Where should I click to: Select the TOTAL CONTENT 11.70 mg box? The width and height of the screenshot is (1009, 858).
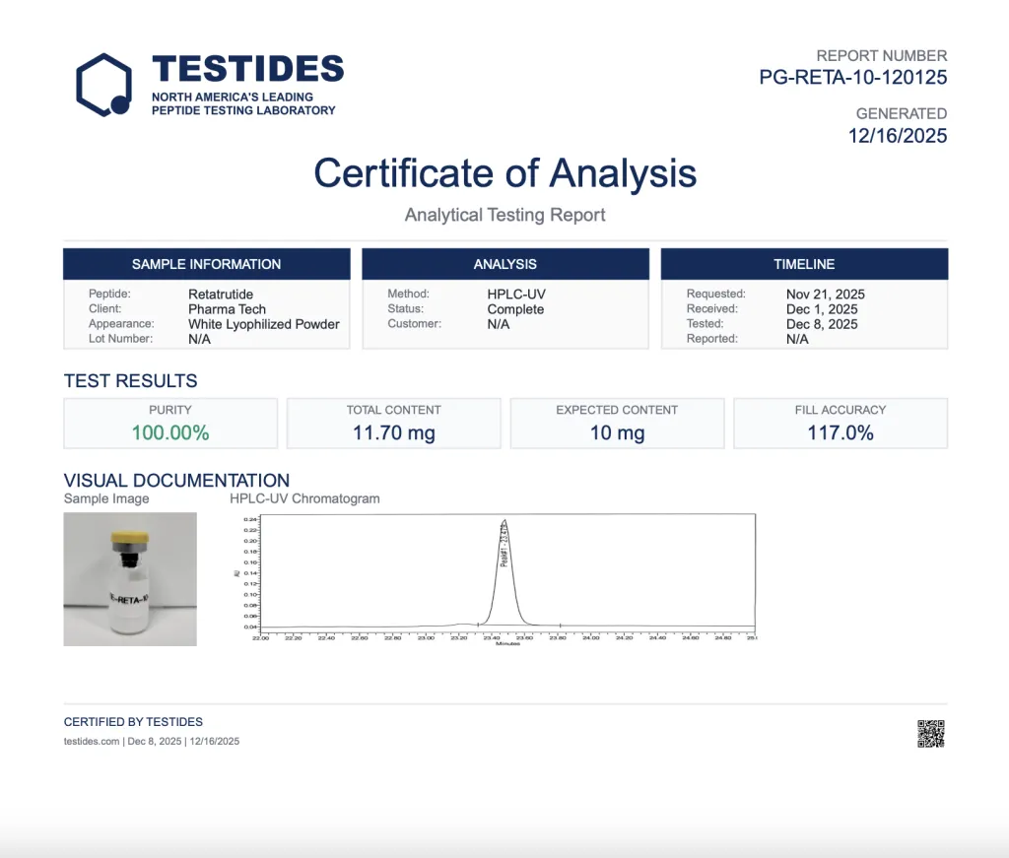[x=393, y=423]
